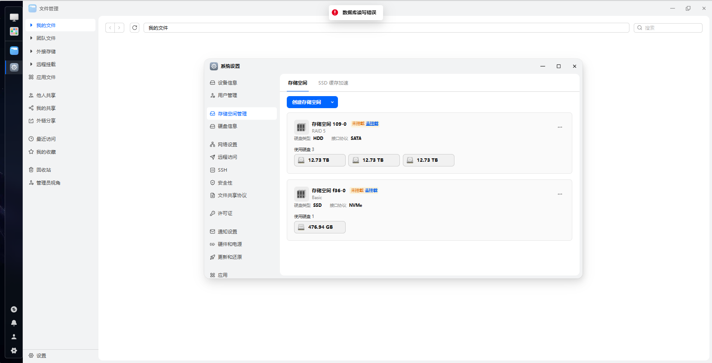Go back with the left arrow button

click(110, 28)
